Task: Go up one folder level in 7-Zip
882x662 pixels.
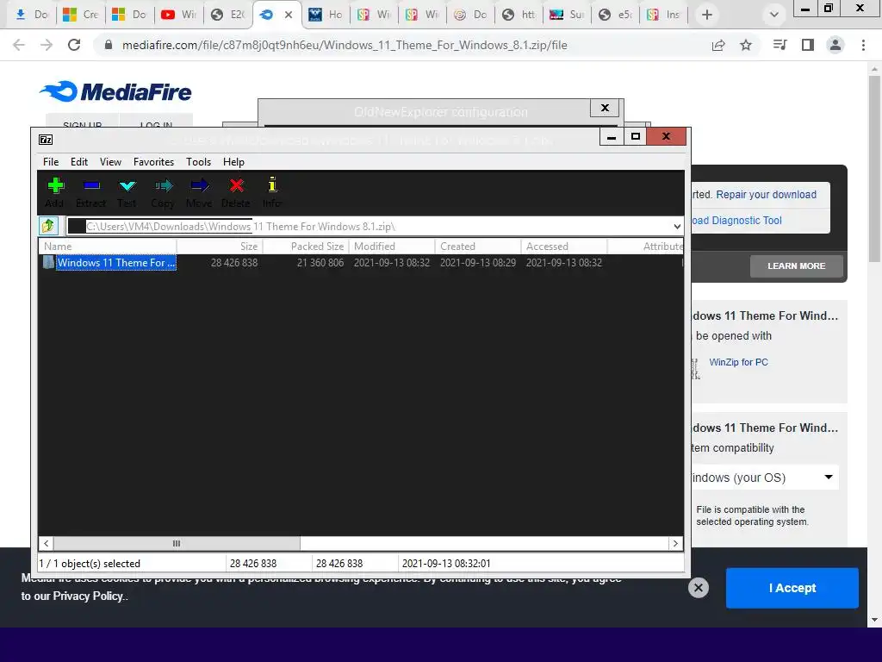Action: [48, 226]
